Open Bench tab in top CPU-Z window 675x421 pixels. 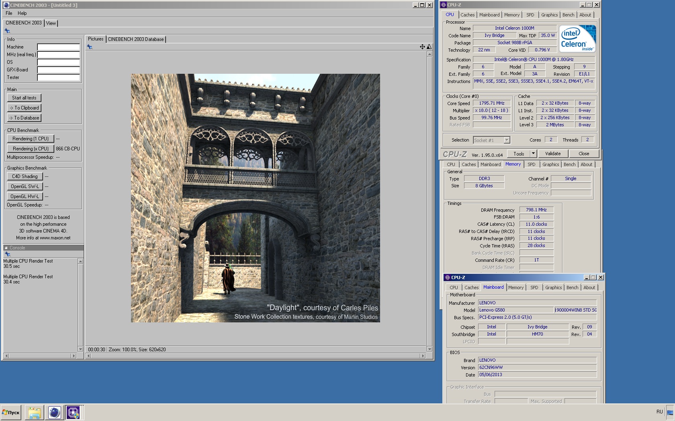point(568,15)
